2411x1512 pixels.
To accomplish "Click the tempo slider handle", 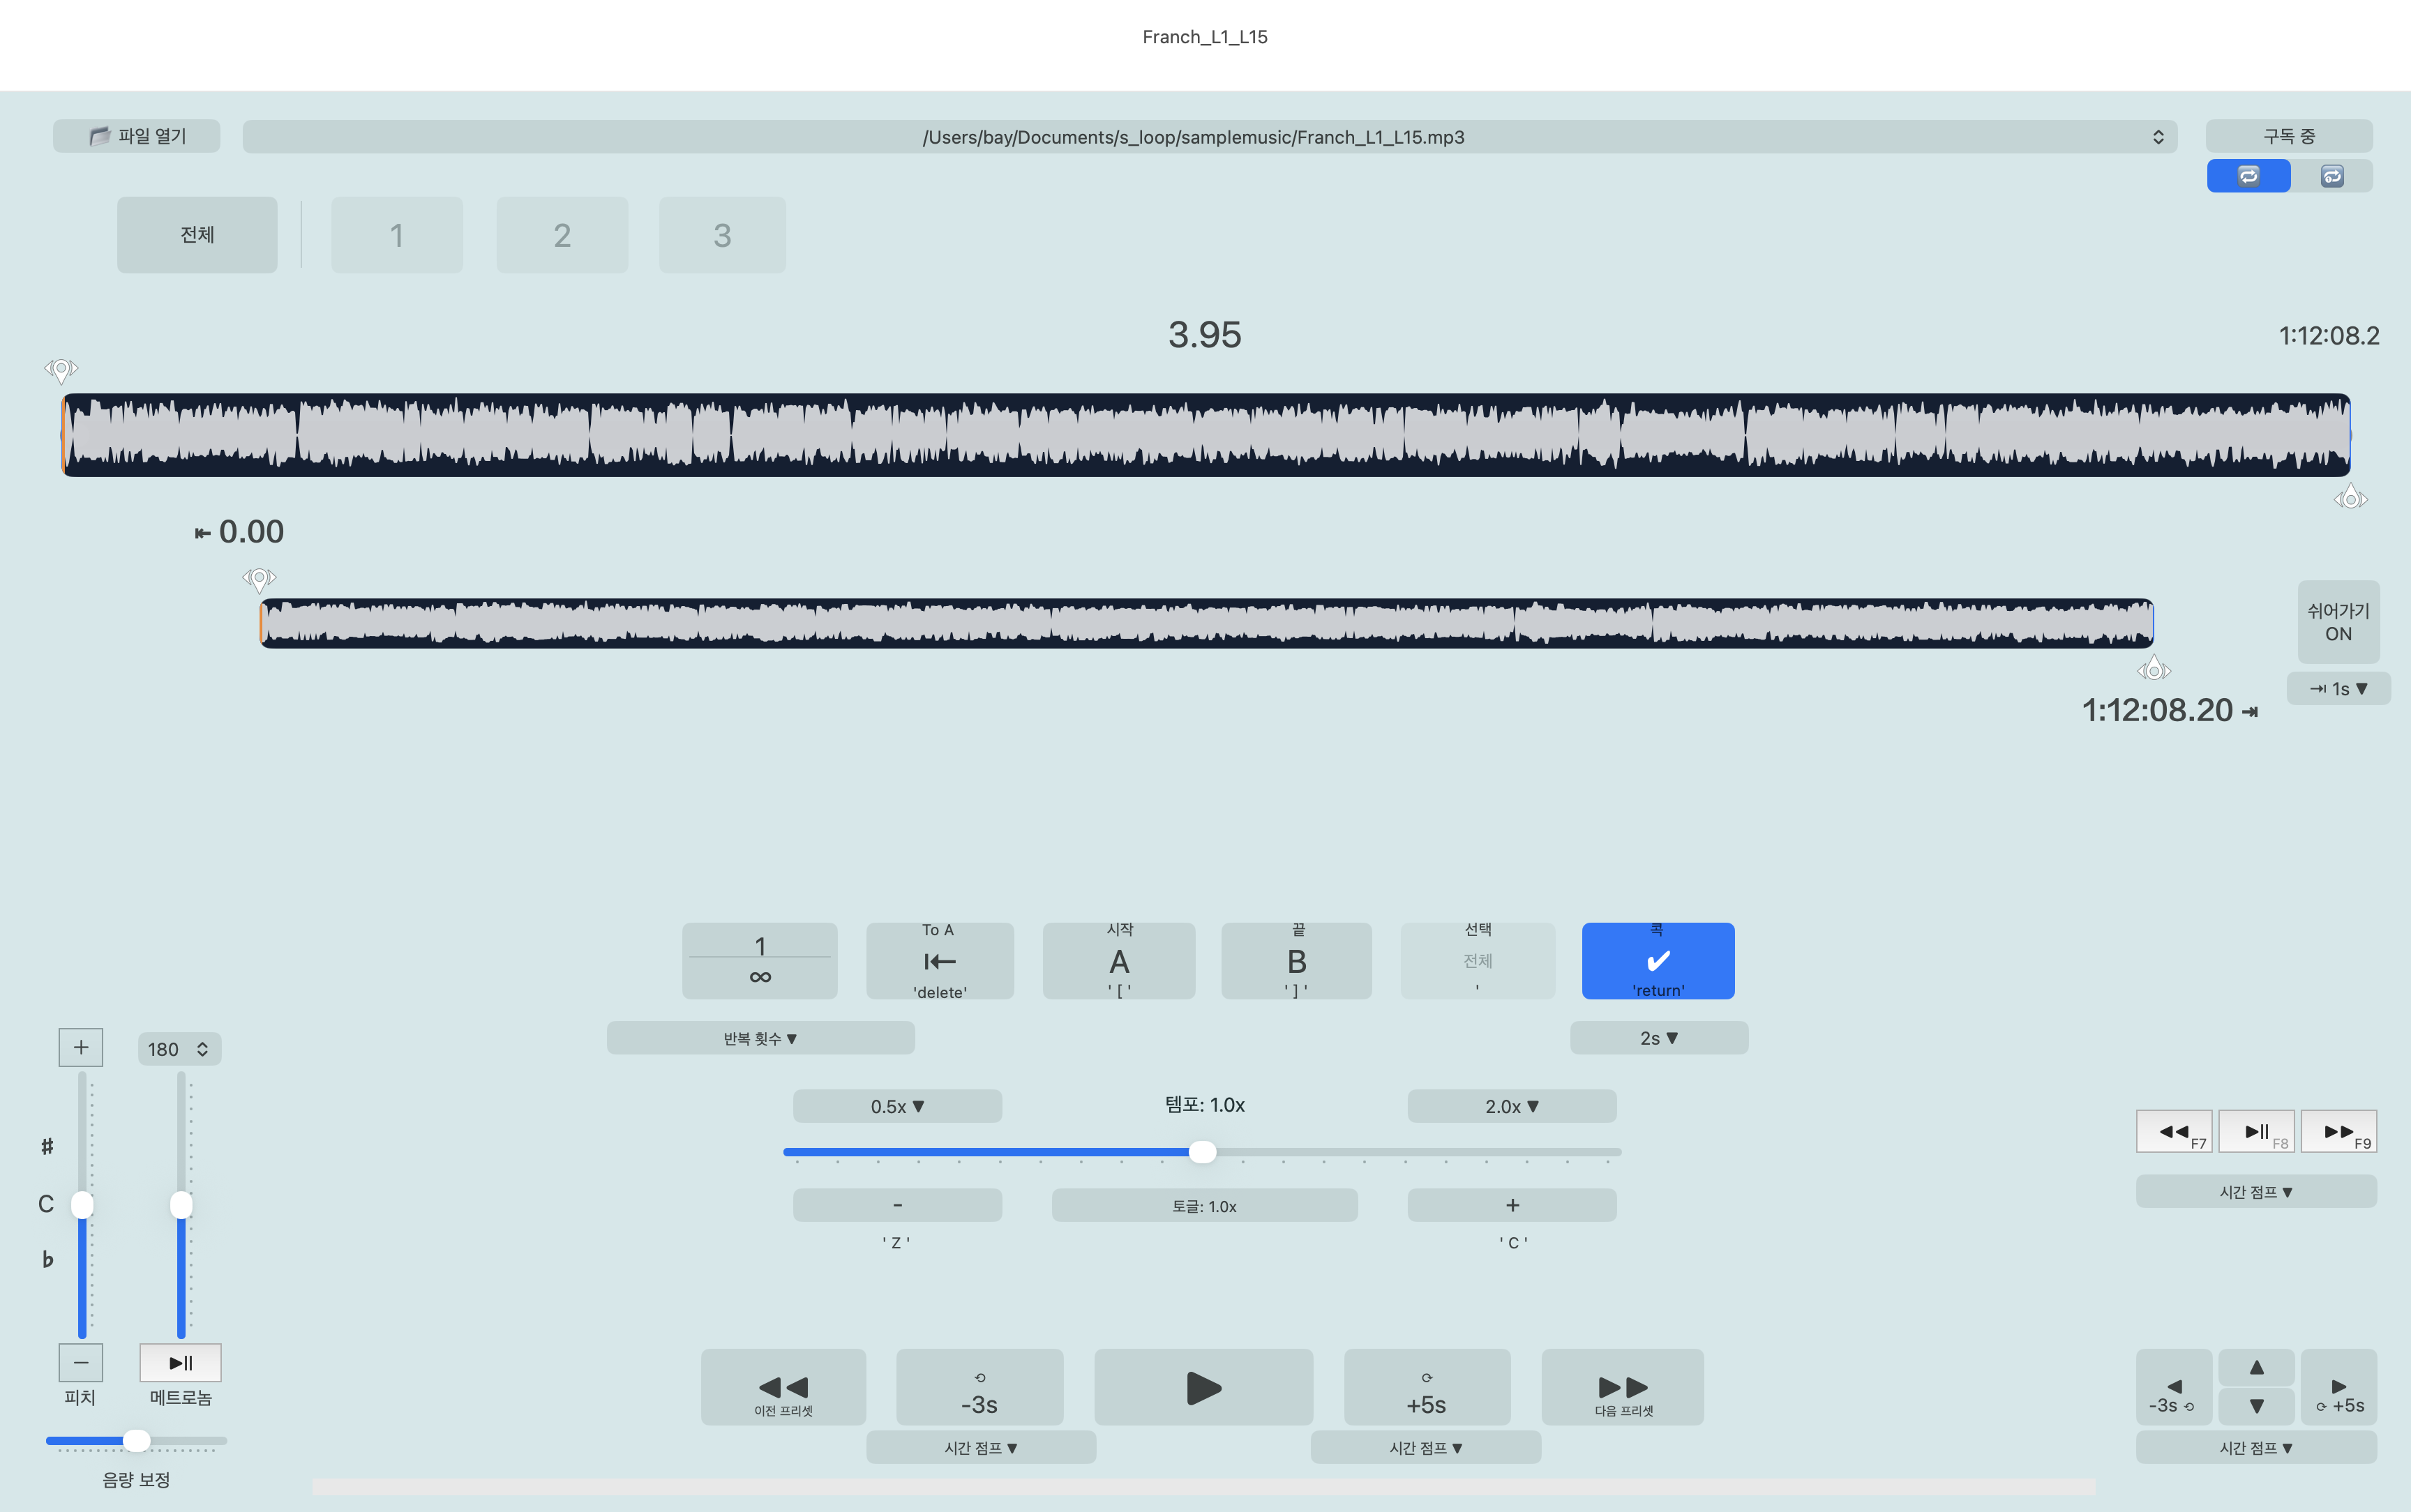I will (x=1202, y=1152).
